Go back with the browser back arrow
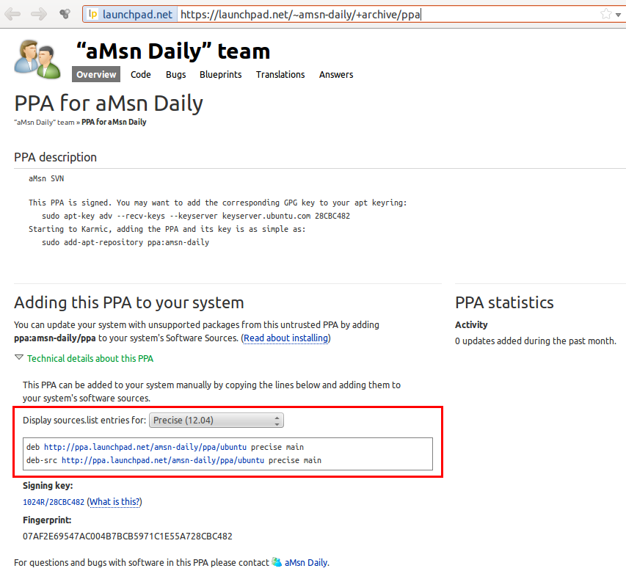The width and height of the screenshot is (626, 582). (x=12, y=15)
